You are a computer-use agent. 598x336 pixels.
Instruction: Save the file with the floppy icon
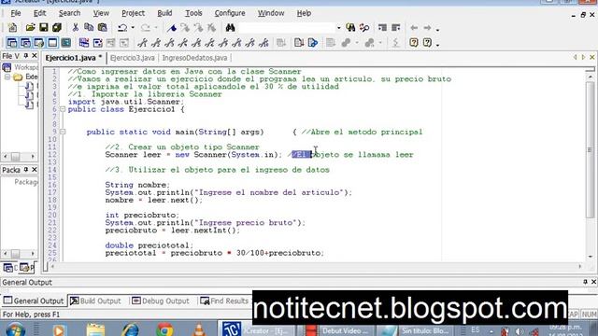point(44,27)
